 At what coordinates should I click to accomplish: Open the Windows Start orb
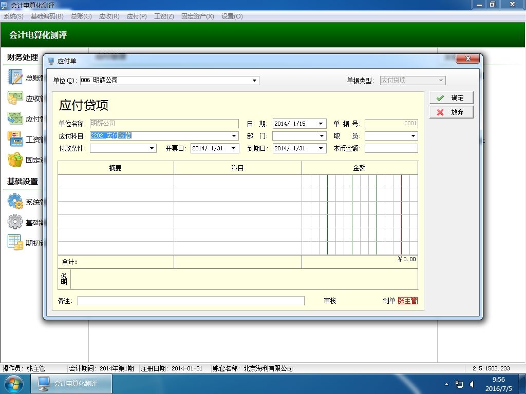tap(13, 384)
